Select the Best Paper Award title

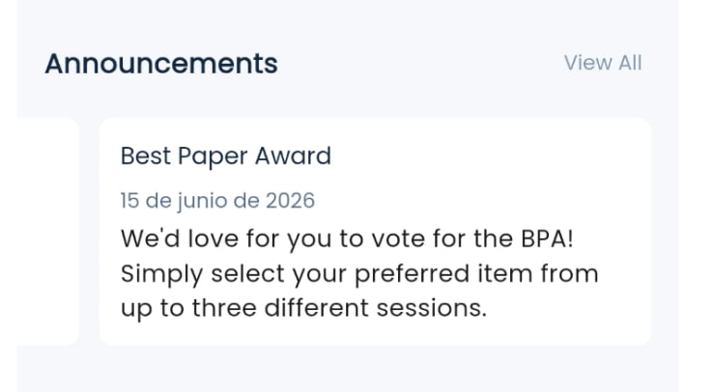(226, 156)
